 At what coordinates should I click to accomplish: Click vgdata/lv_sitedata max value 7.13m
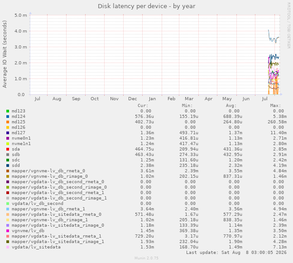[x=280, y=247]
